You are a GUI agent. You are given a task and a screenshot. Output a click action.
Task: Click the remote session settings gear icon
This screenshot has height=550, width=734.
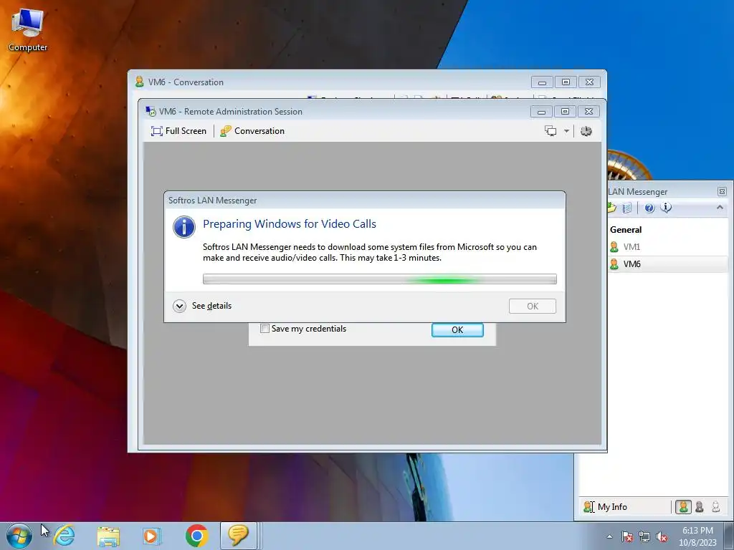(586, 131)
